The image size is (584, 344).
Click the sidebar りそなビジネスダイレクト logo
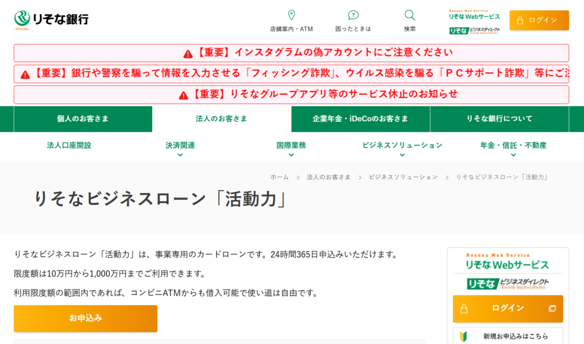508,284
